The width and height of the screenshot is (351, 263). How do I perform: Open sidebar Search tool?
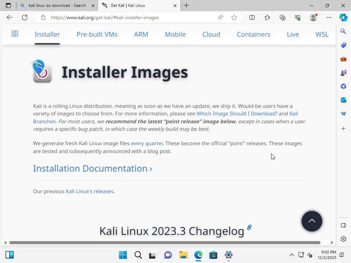point(343,31)
